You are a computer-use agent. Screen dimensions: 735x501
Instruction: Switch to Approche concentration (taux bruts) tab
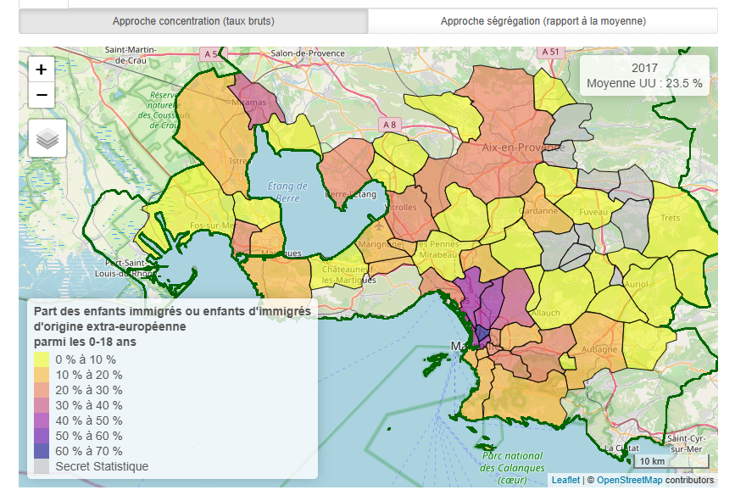(x=193, y=21)
